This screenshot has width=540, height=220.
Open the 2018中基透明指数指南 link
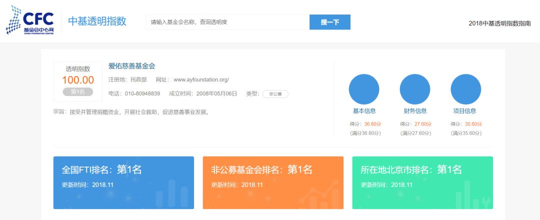499,23
